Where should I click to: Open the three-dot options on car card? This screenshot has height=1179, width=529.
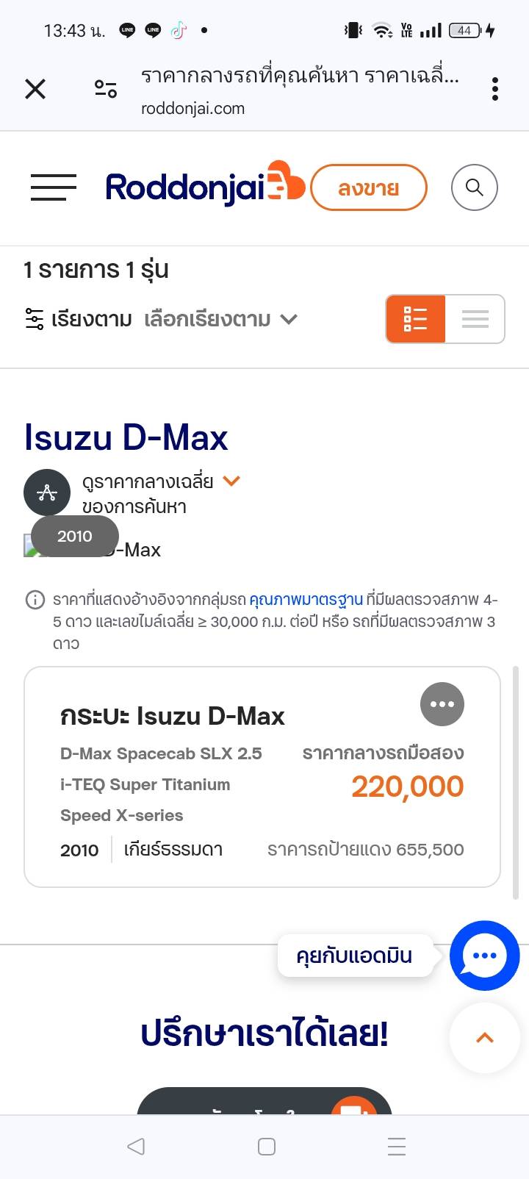click(442, 703)
